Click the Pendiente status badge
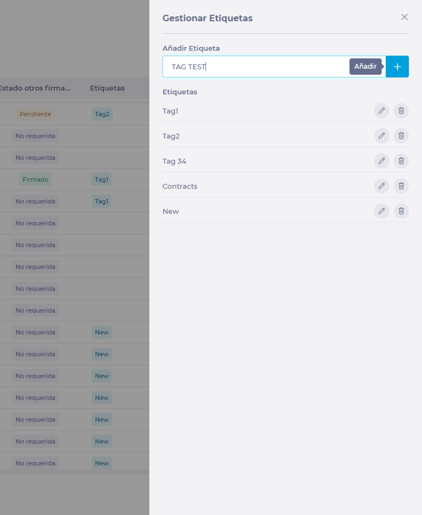This screenshot has width=422, height=515. click(x=35, y=114)
